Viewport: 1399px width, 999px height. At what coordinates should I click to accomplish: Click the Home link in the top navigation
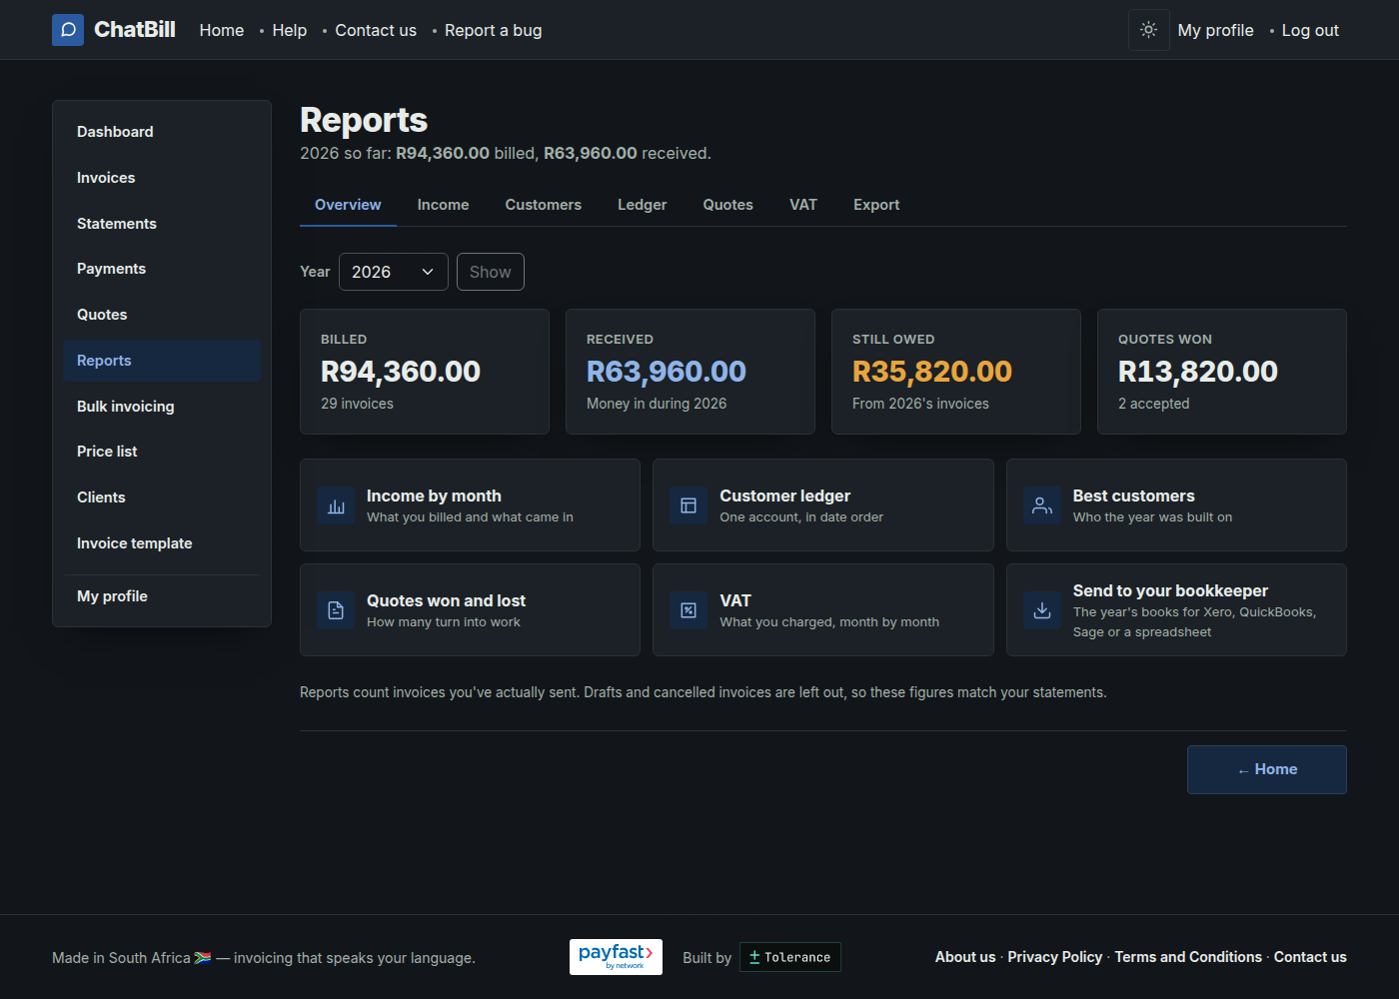pyautogui.click(x=222, y=30)
